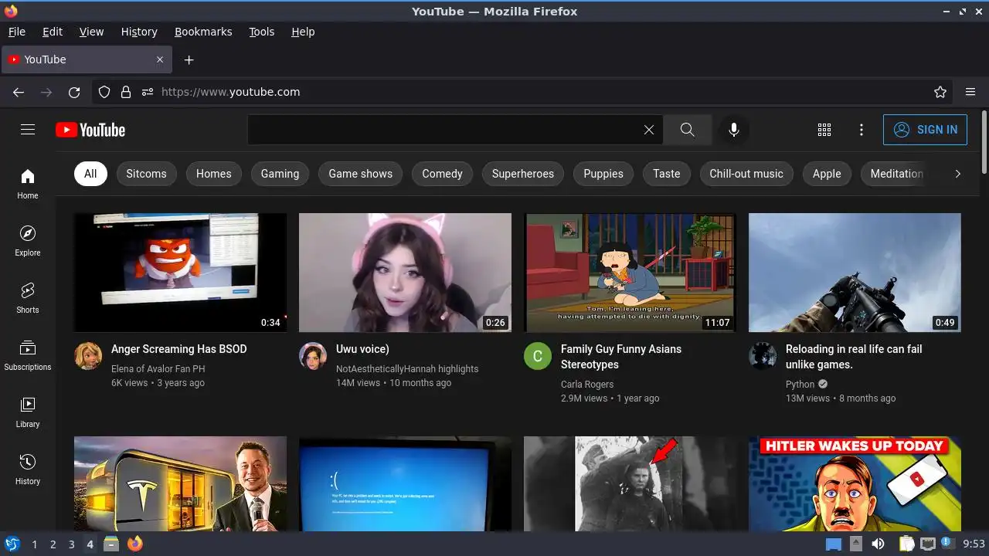Click the SIGN IN button
The height and width of the screenshot is (556, 989).
tap(925, 130)
